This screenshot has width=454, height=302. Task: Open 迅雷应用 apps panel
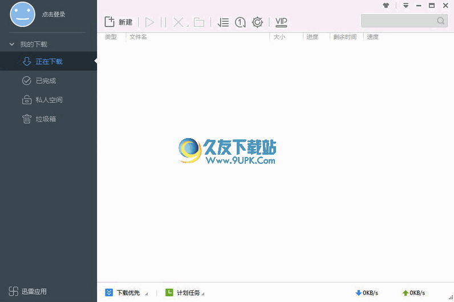pyautogui.click(x=27, y=291)
